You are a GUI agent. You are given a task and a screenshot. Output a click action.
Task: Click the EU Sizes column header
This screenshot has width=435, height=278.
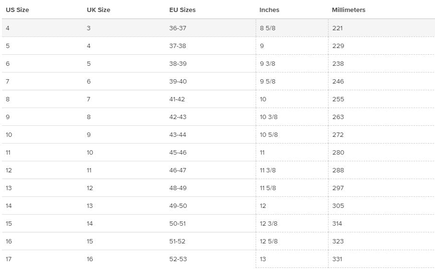(182, 10)
